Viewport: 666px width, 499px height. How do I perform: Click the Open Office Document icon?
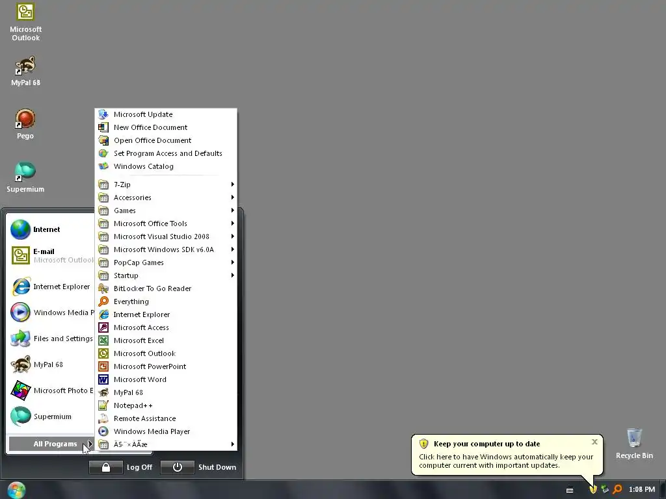coord(103,140)
